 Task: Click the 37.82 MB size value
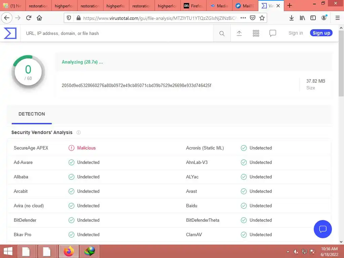315,81
